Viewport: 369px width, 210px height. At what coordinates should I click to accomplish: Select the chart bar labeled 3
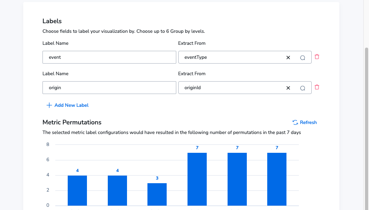(x=157, y=194)
